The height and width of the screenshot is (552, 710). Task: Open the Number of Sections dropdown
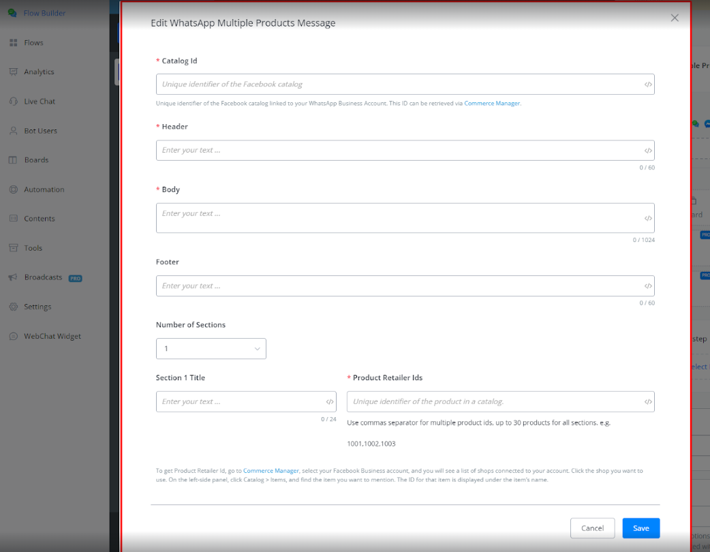(211, 349)
